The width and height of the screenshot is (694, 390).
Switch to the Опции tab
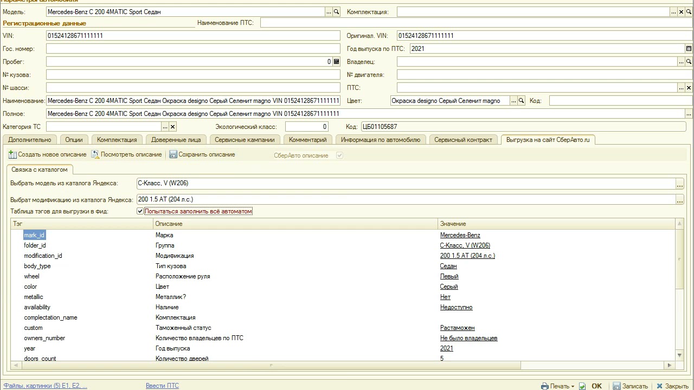pyautogui.click(x=74, y=140)
